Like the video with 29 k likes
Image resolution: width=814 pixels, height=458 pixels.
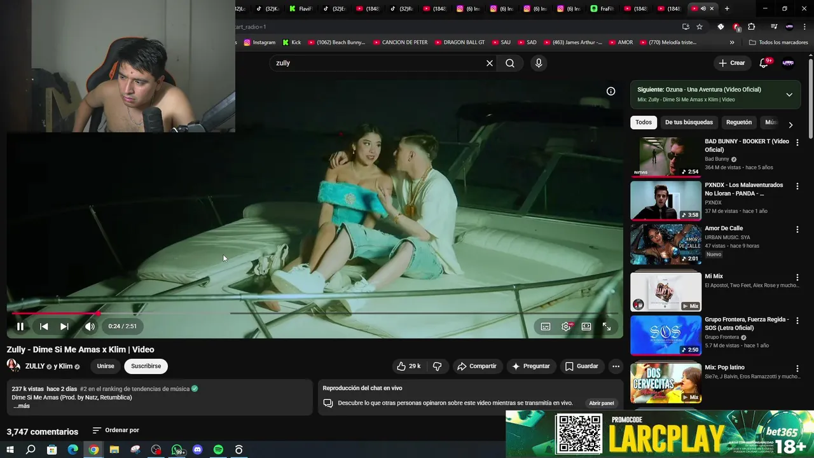(409, 366)
